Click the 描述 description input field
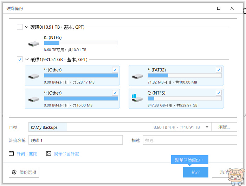Screen dimensions: 246x186 point(189,140)
